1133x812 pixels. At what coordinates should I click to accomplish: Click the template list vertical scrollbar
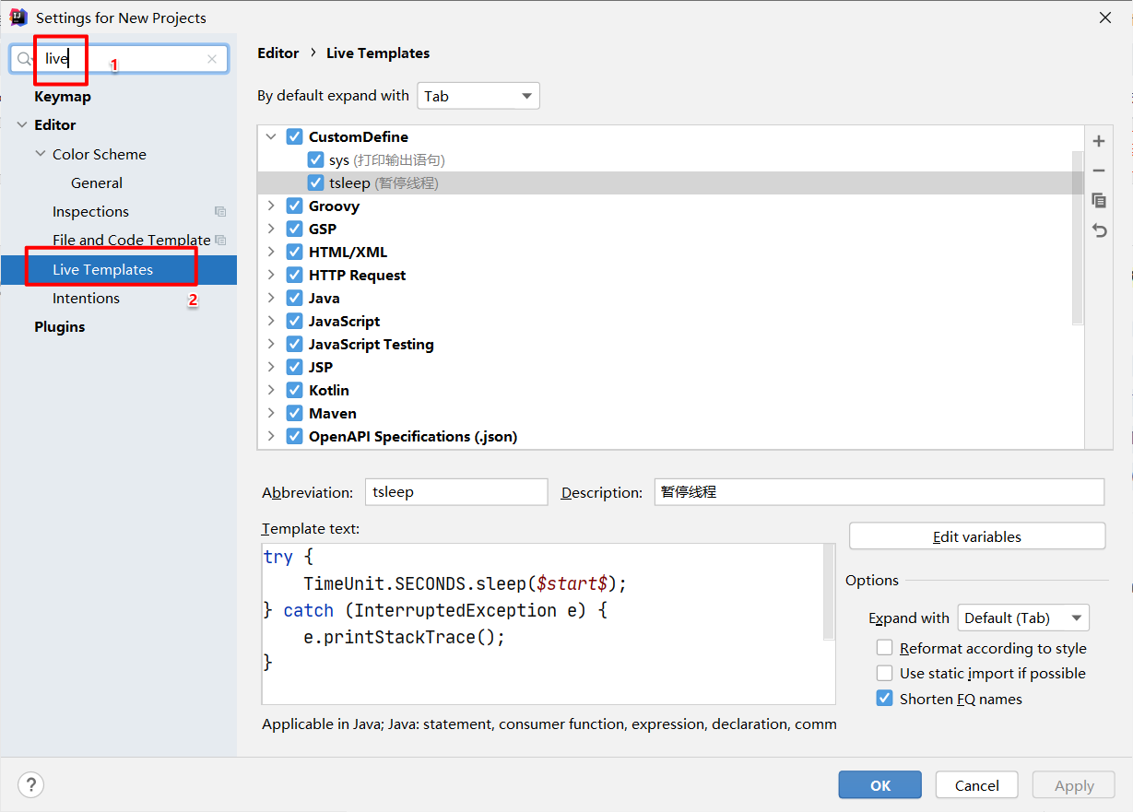click(1078, 238)
